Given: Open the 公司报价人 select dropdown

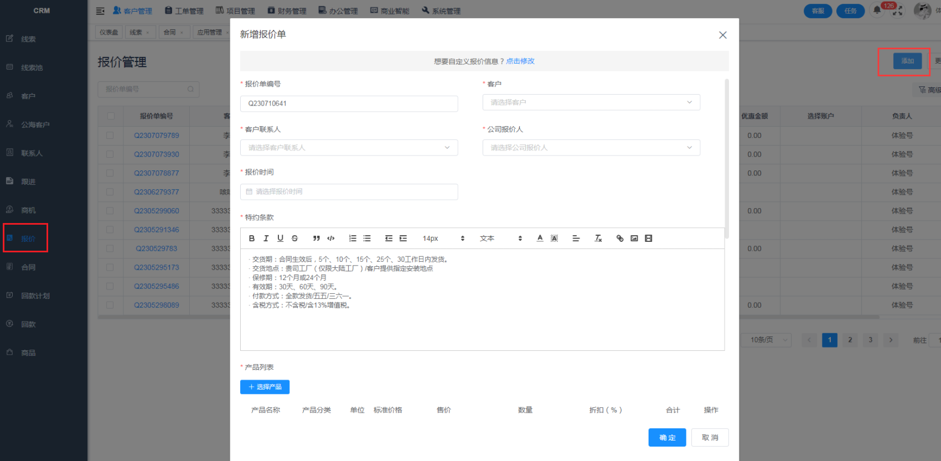Looking at the screenshot, I should [x=591, y=148].
